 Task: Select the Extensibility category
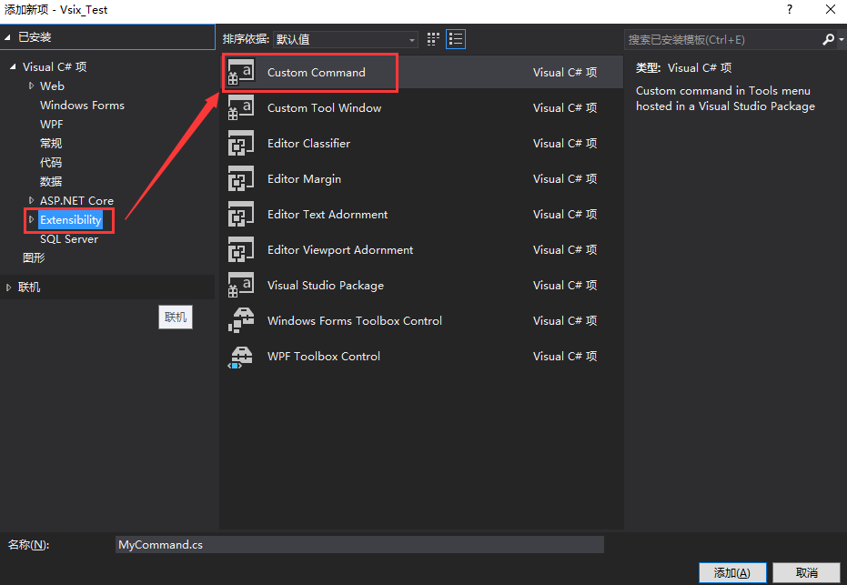point(71,220)
